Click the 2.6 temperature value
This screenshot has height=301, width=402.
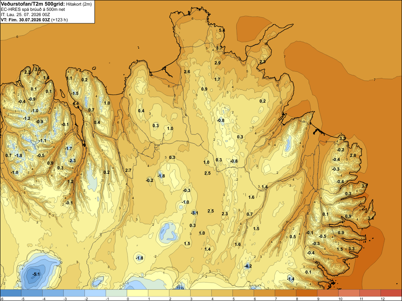(187, 72)
